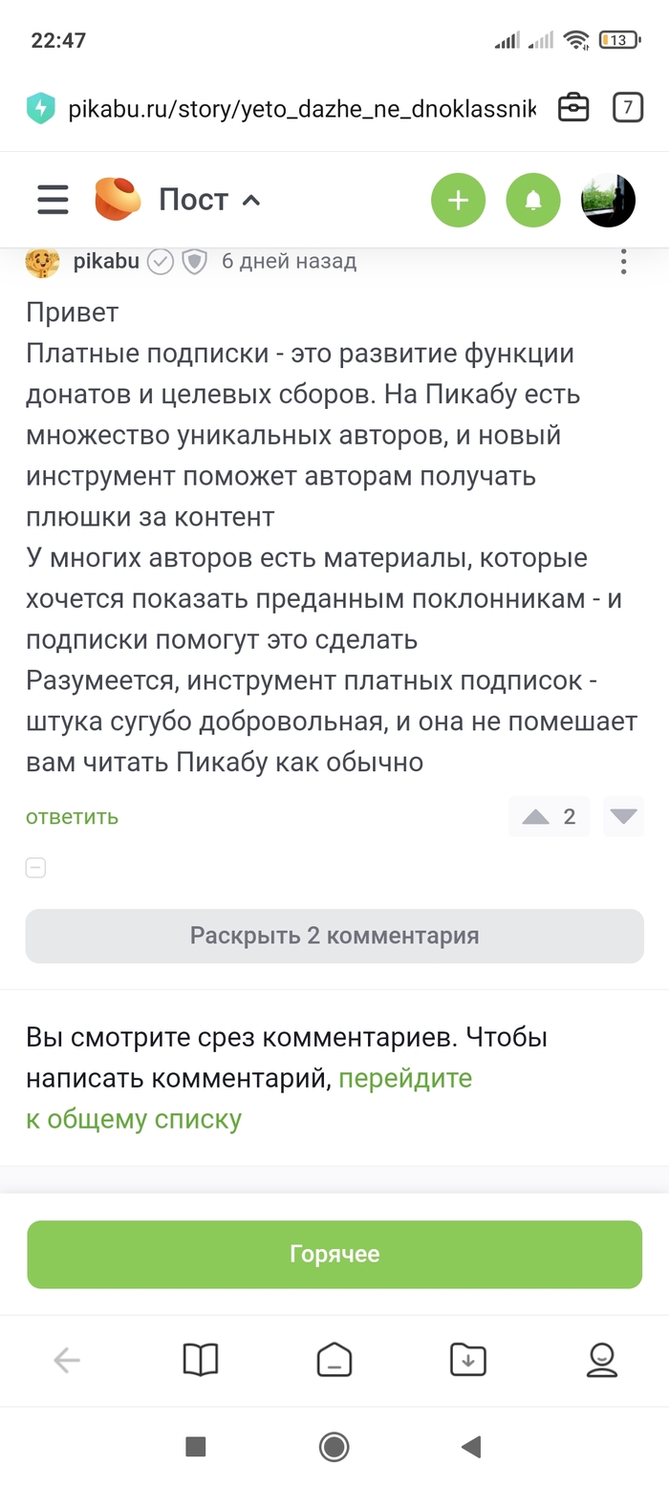Tap the briefcase icon in address bar
The height and width of the screenshot is (1487, 669).
[573, 108]
